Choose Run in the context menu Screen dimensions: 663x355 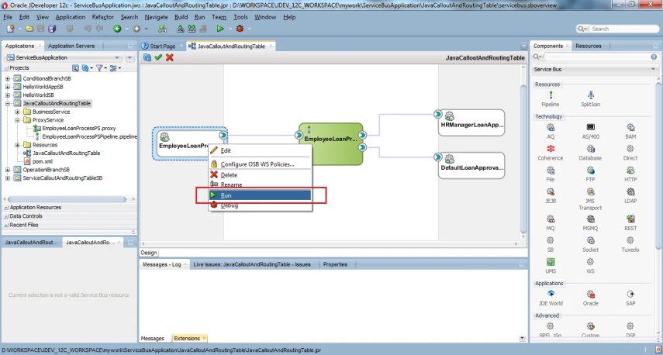tap(260, 195)
